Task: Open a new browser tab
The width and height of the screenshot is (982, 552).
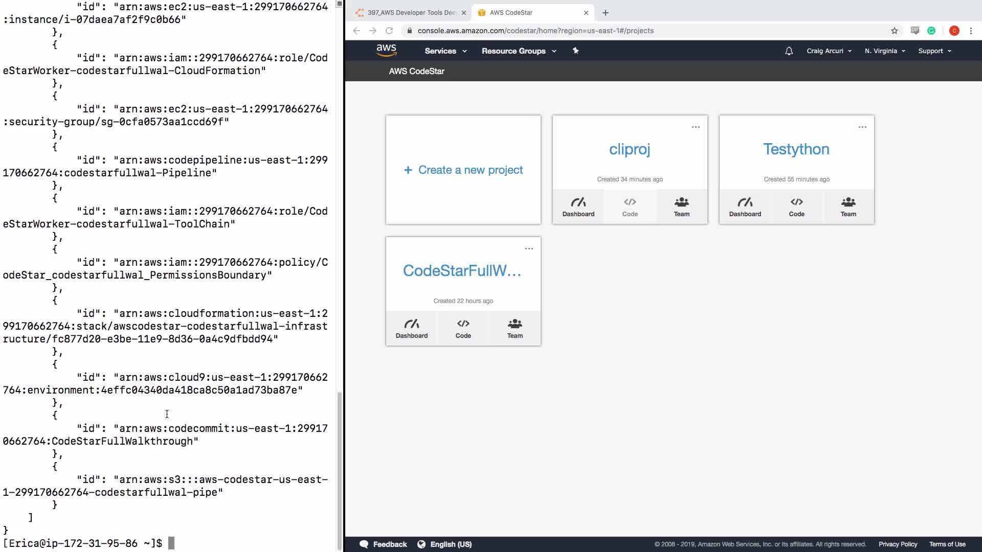Action: [606, 13]
